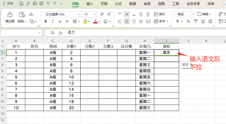Decrease decimal places icon
The height and width of the screenshot is (124, 226).
coord(210,21)
